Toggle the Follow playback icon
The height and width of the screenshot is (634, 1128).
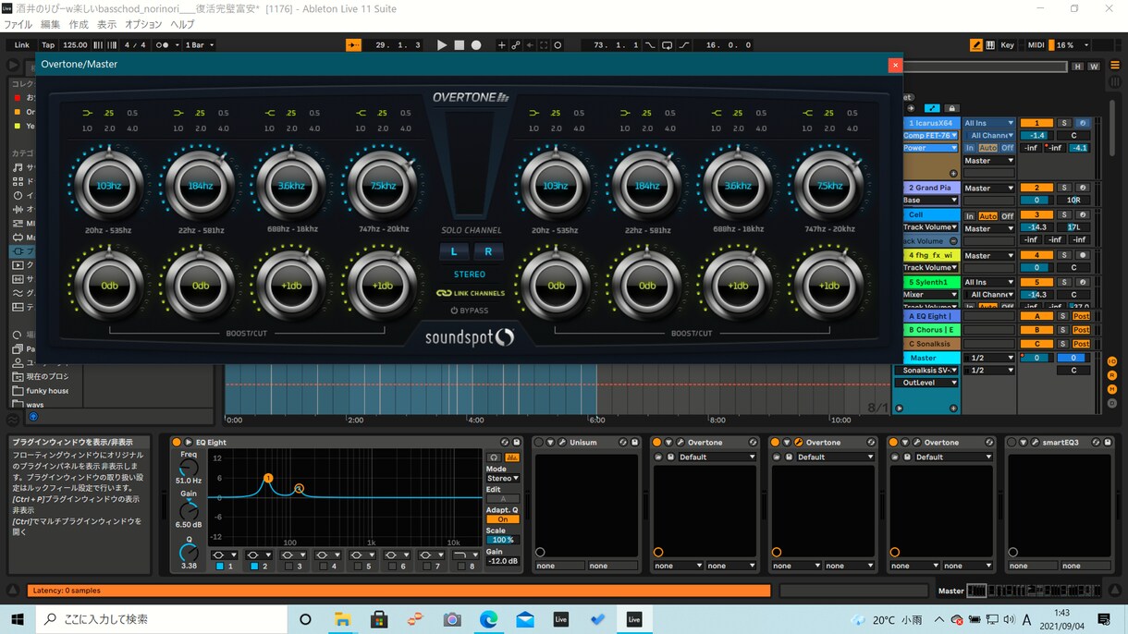point(353,45)
